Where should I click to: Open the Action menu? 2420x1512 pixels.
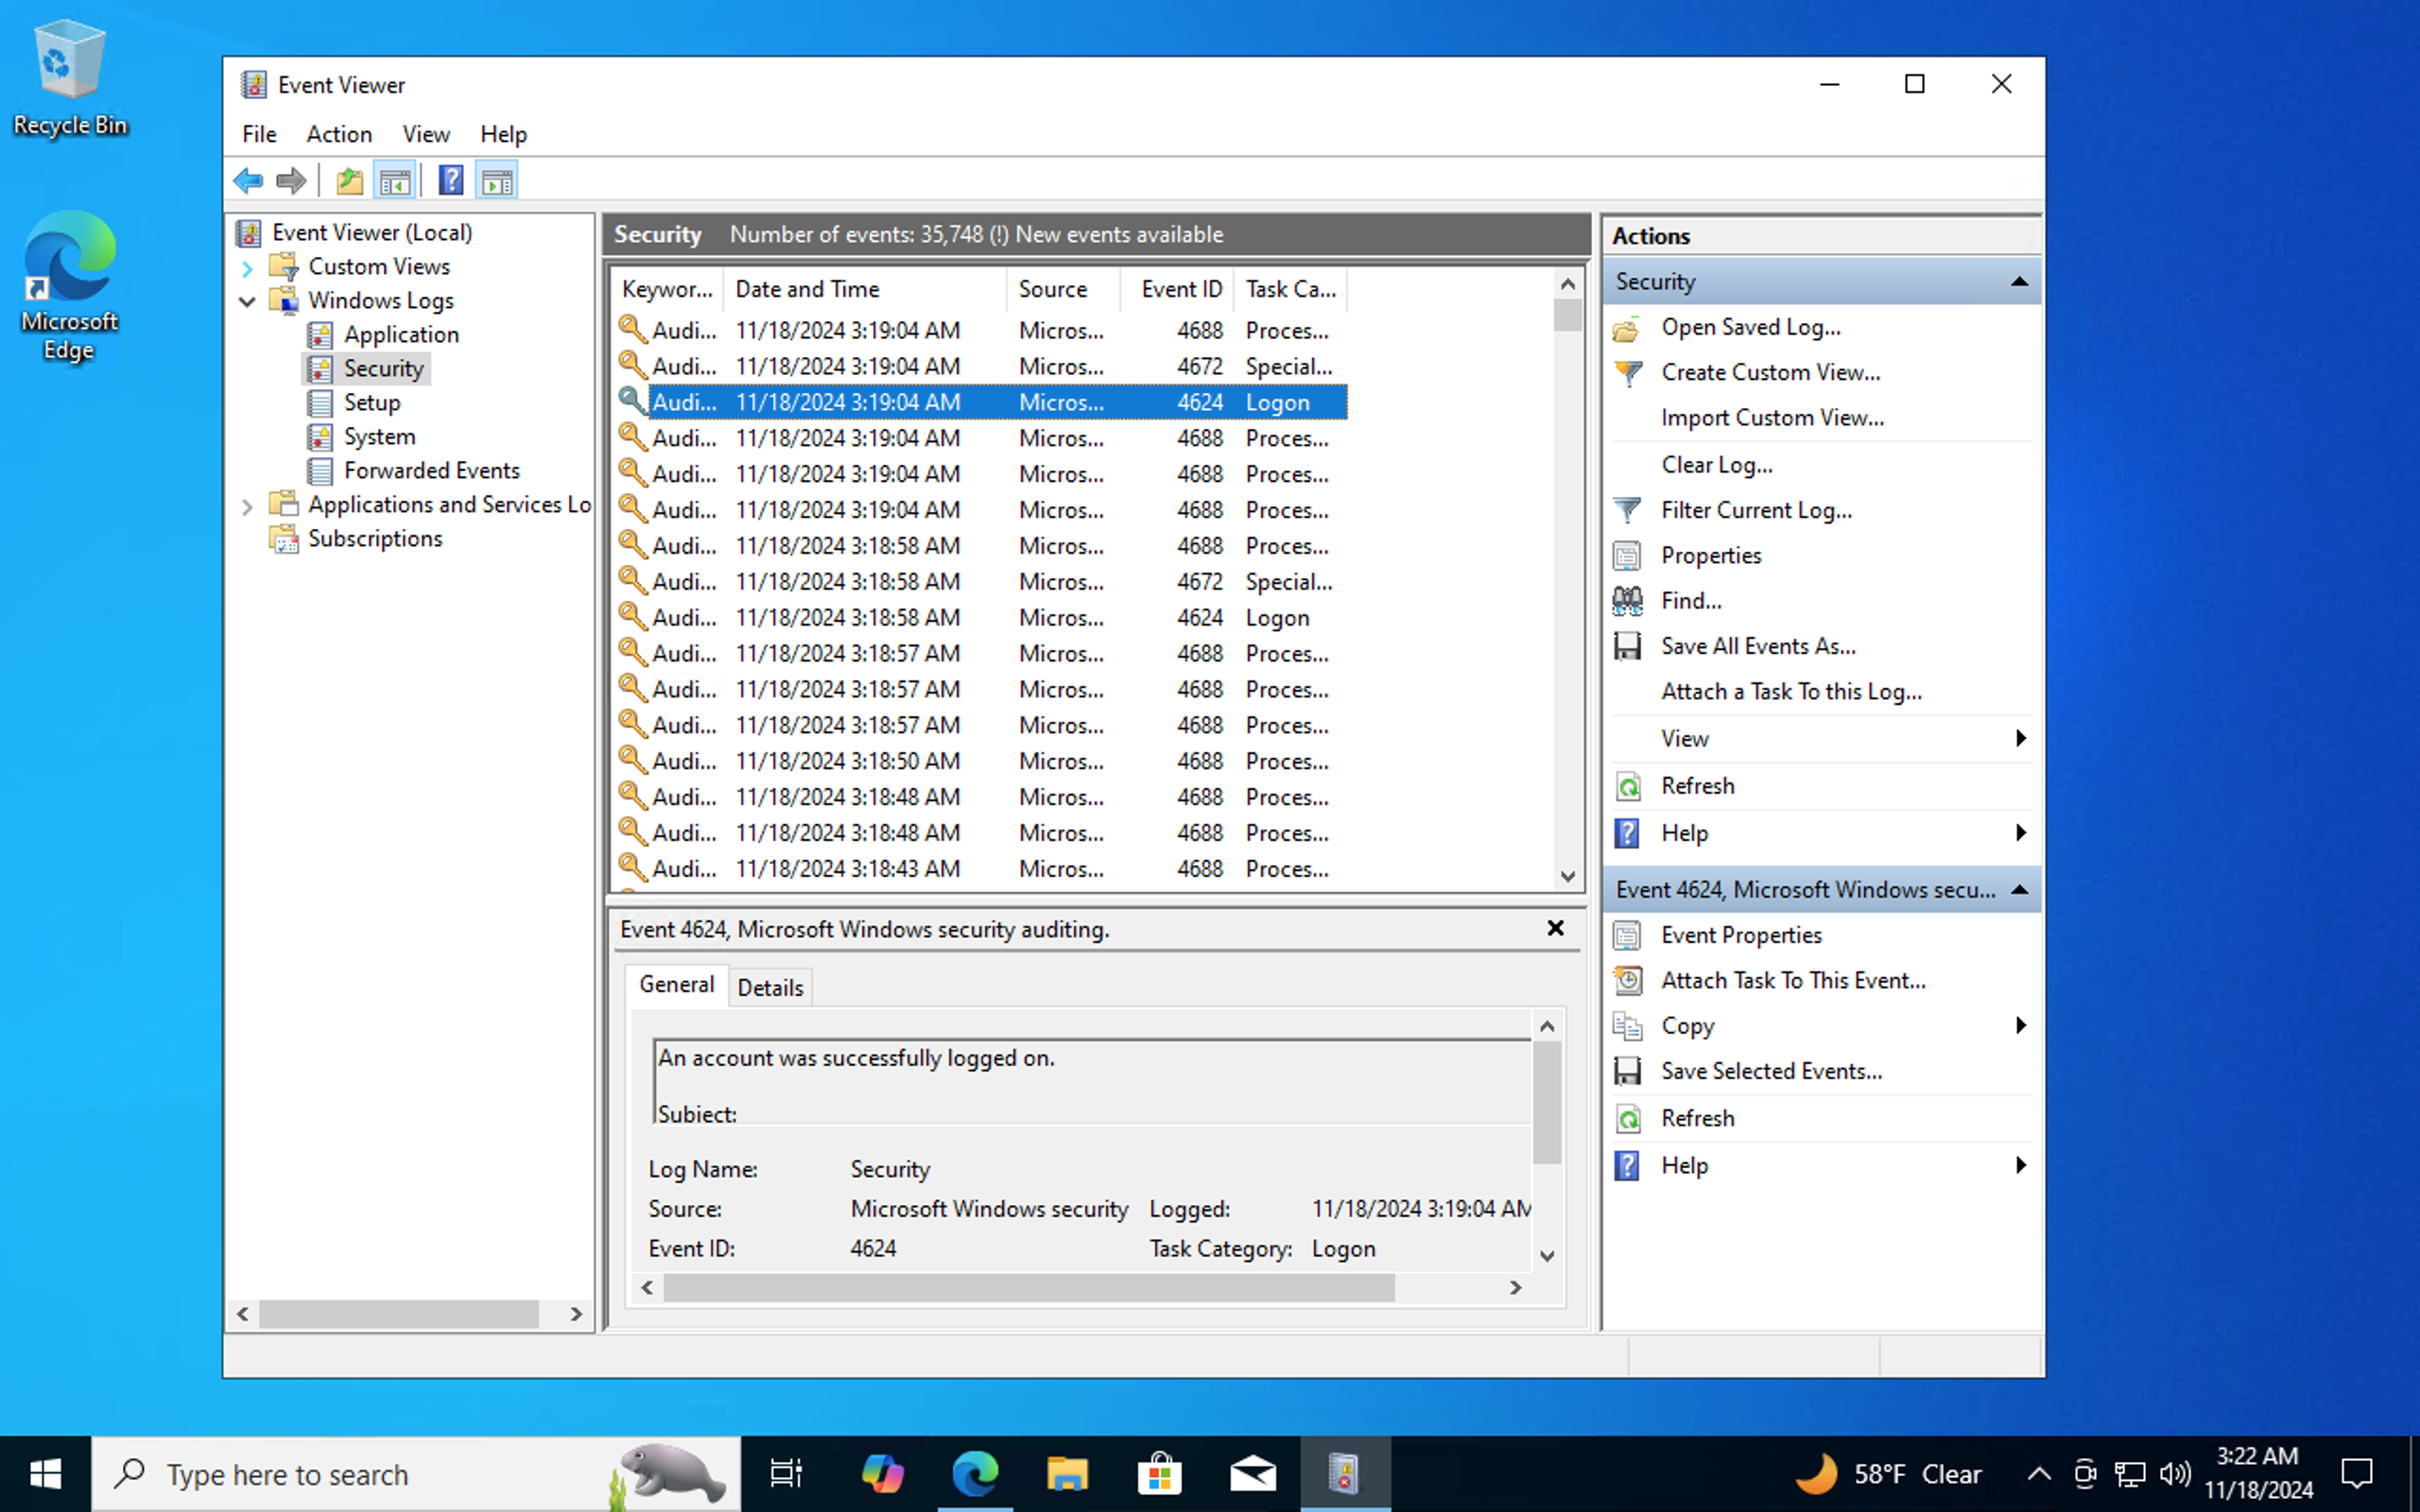tap(338, 134)
